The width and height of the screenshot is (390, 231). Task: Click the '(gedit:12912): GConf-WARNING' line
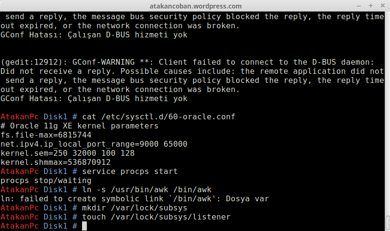coord(187,62)
